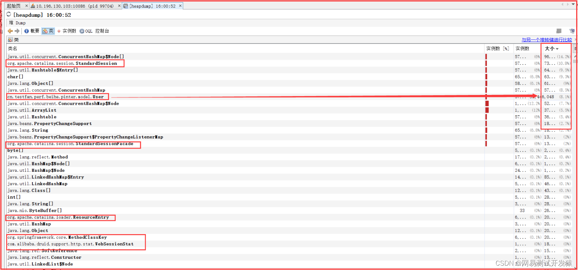Viewport: 578px width, 270px height.
Task: Toggle sort direction on 大小 column
Action: [x=557, y=49]
